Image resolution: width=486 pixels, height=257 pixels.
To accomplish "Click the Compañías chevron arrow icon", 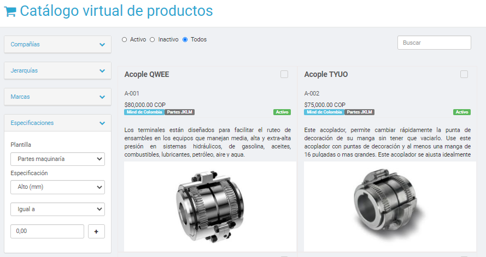I will [x=102, y=45].
